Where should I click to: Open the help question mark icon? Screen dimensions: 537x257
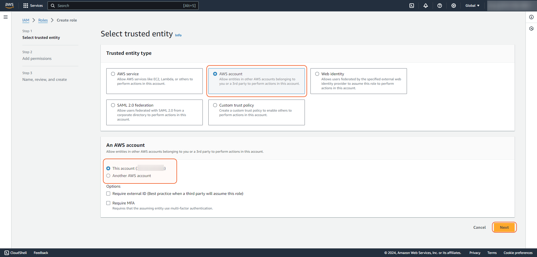[x=440, y=6]
